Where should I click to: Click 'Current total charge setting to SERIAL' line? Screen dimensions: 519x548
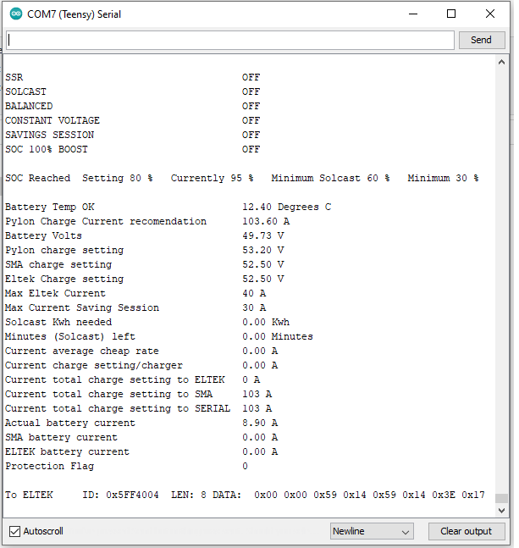(x=138, y=408)
